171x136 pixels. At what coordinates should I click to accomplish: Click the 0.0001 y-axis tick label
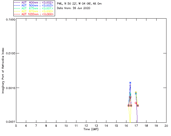tap(10, 122)
